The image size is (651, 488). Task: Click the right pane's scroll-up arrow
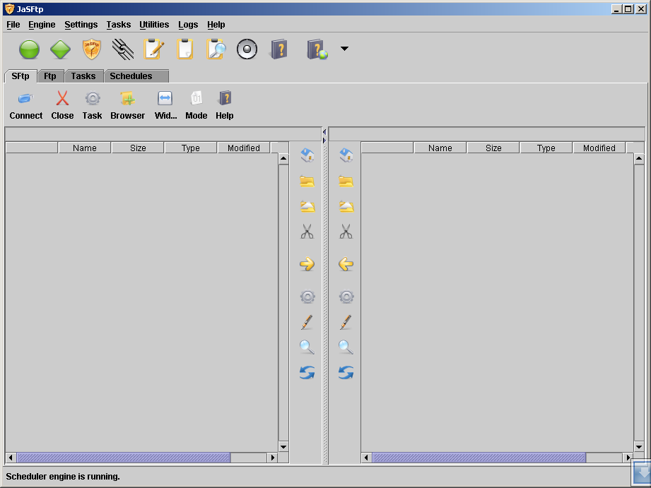[639, 158]
